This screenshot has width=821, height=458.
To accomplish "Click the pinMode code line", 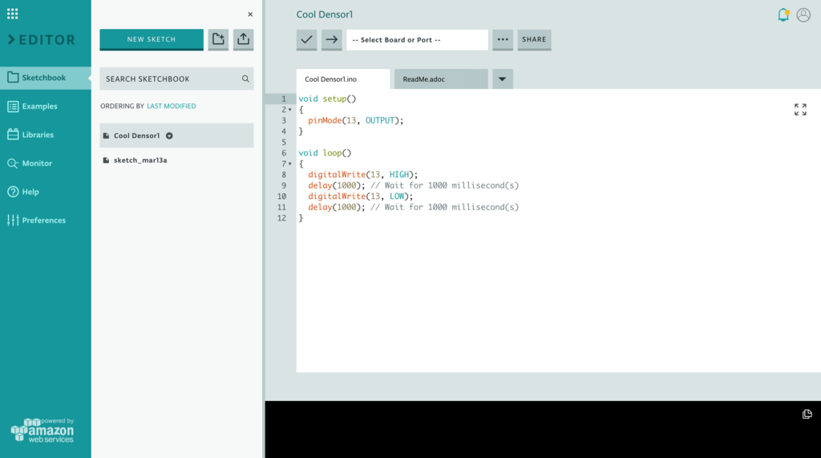I will tap(355, 120).
